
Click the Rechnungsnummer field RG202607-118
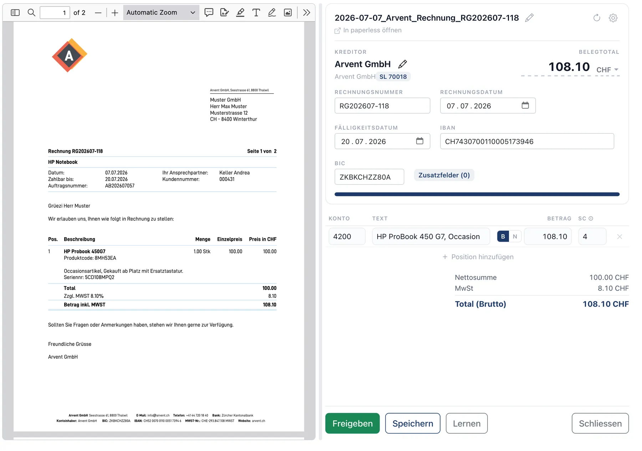click(x=382, y=106)
